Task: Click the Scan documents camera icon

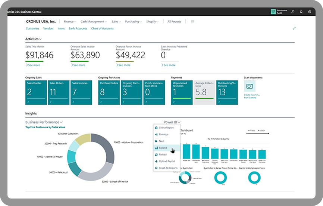Action: [x=250, y=86]
